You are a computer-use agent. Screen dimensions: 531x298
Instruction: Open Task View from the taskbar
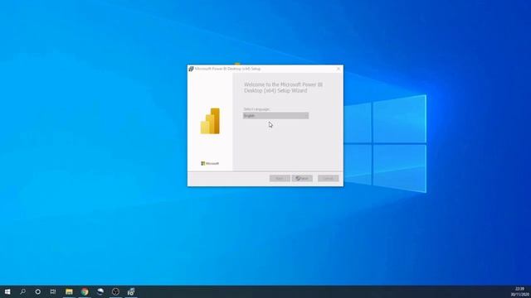(x=53, y=291)
